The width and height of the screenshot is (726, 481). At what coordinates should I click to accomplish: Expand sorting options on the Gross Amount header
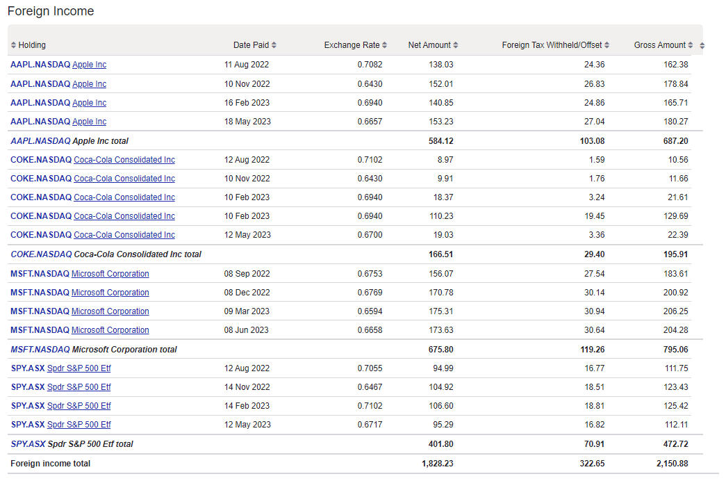[x=689, y=44]
